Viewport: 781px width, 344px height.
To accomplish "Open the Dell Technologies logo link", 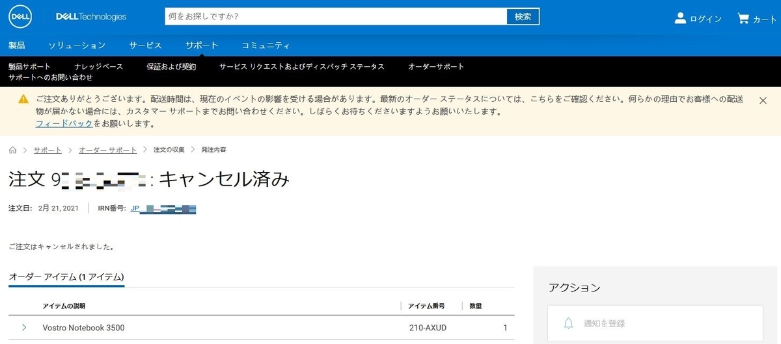I will pyautogui.click(x=91, y=17).
